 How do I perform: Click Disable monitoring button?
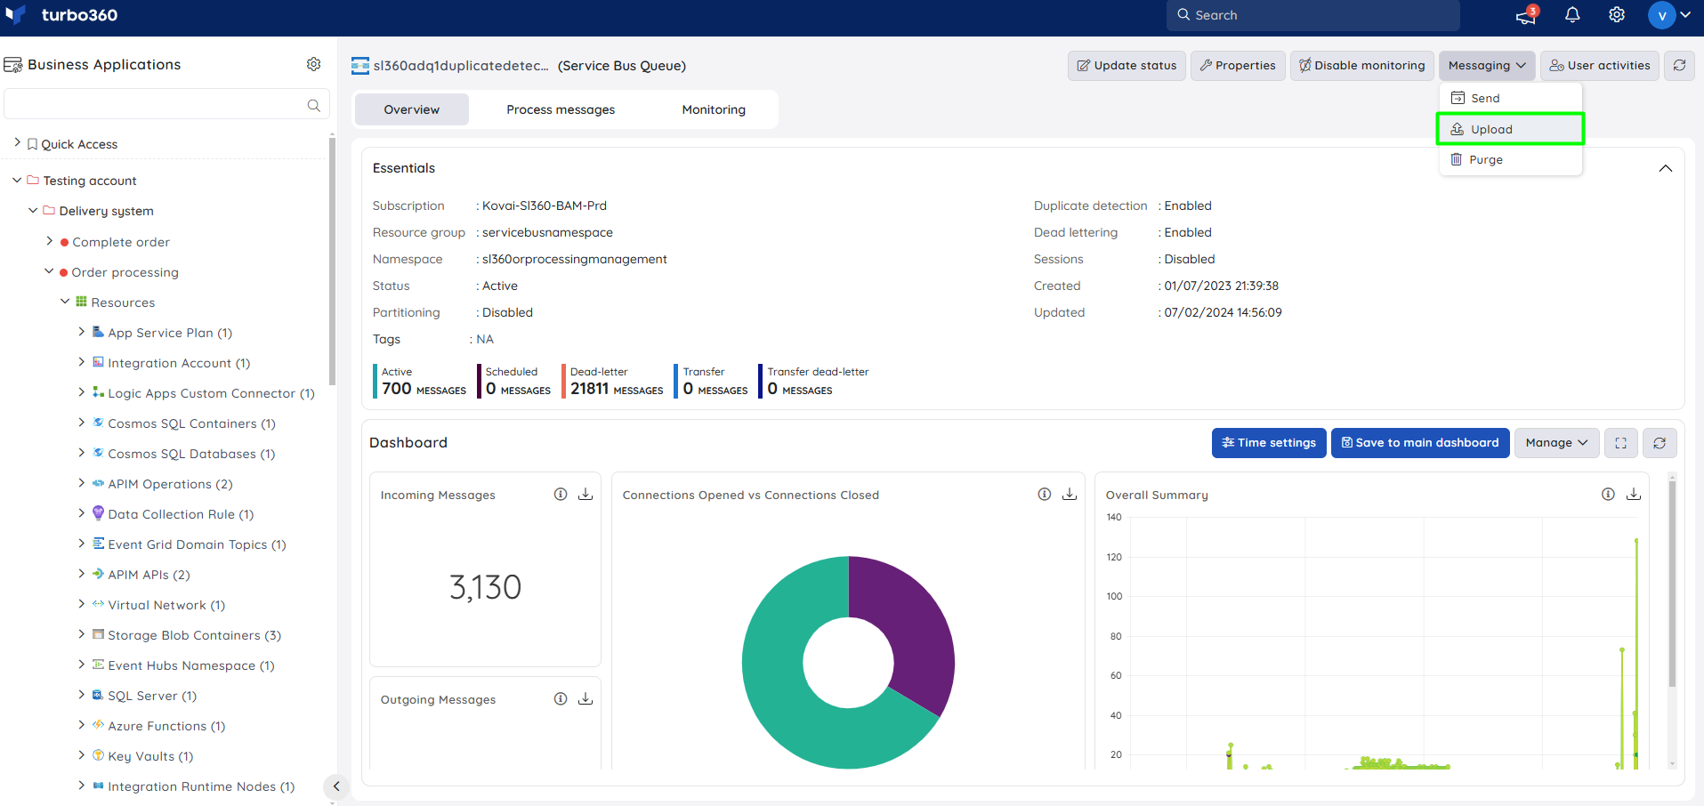coord(1361,65)
